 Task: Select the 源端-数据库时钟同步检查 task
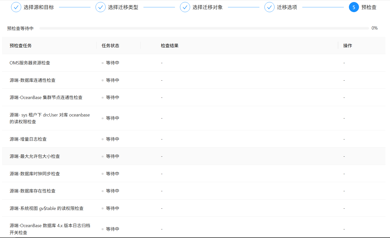(x=35, y=174)
